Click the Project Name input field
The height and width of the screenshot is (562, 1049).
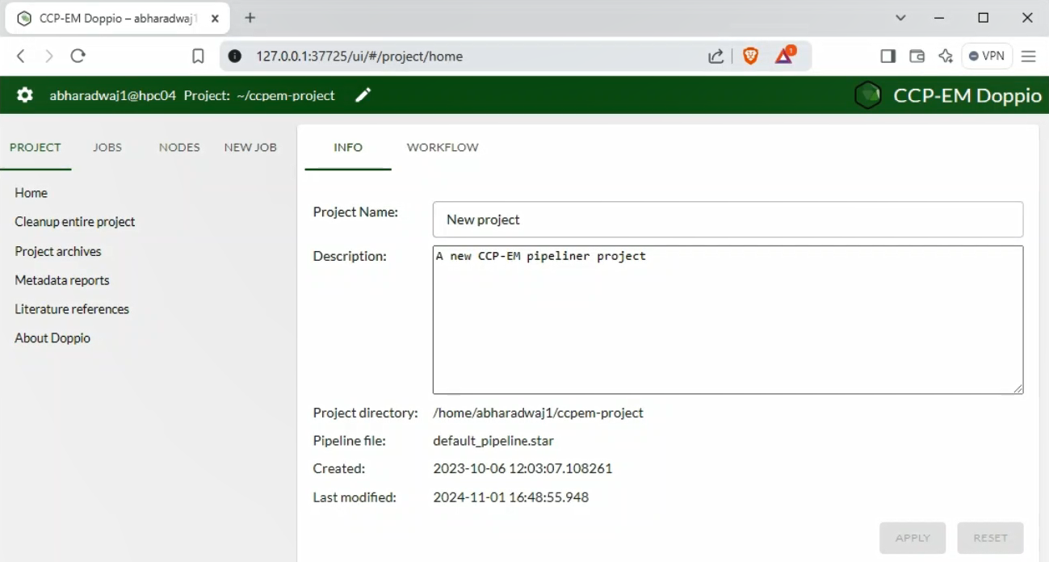pos(728,220)
